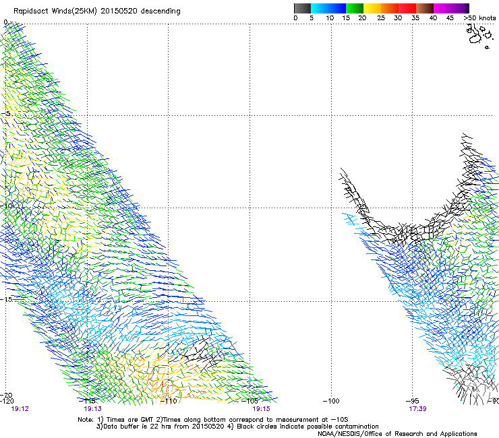Click the orange 25-30 knots legend color
The width and height of the screenshot is (499, 438).
390,8
